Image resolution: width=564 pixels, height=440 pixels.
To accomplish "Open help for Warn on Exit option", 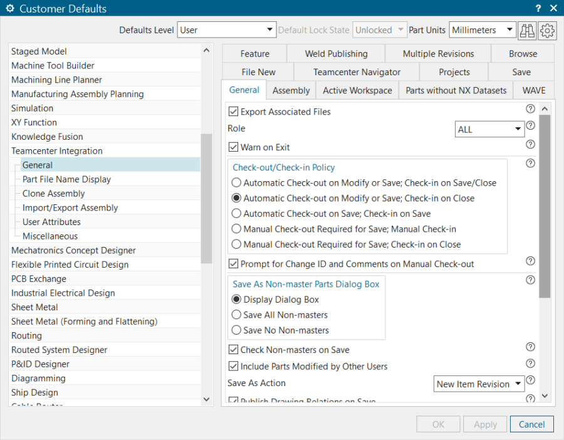I will pyautogui.click(x=530, y=144).
